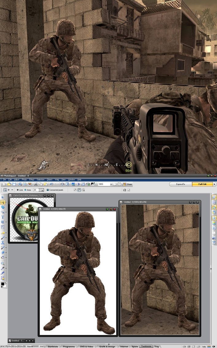Open Programme taskbar tab
Viewport: 217px width, 348px height.
point(69,346)
